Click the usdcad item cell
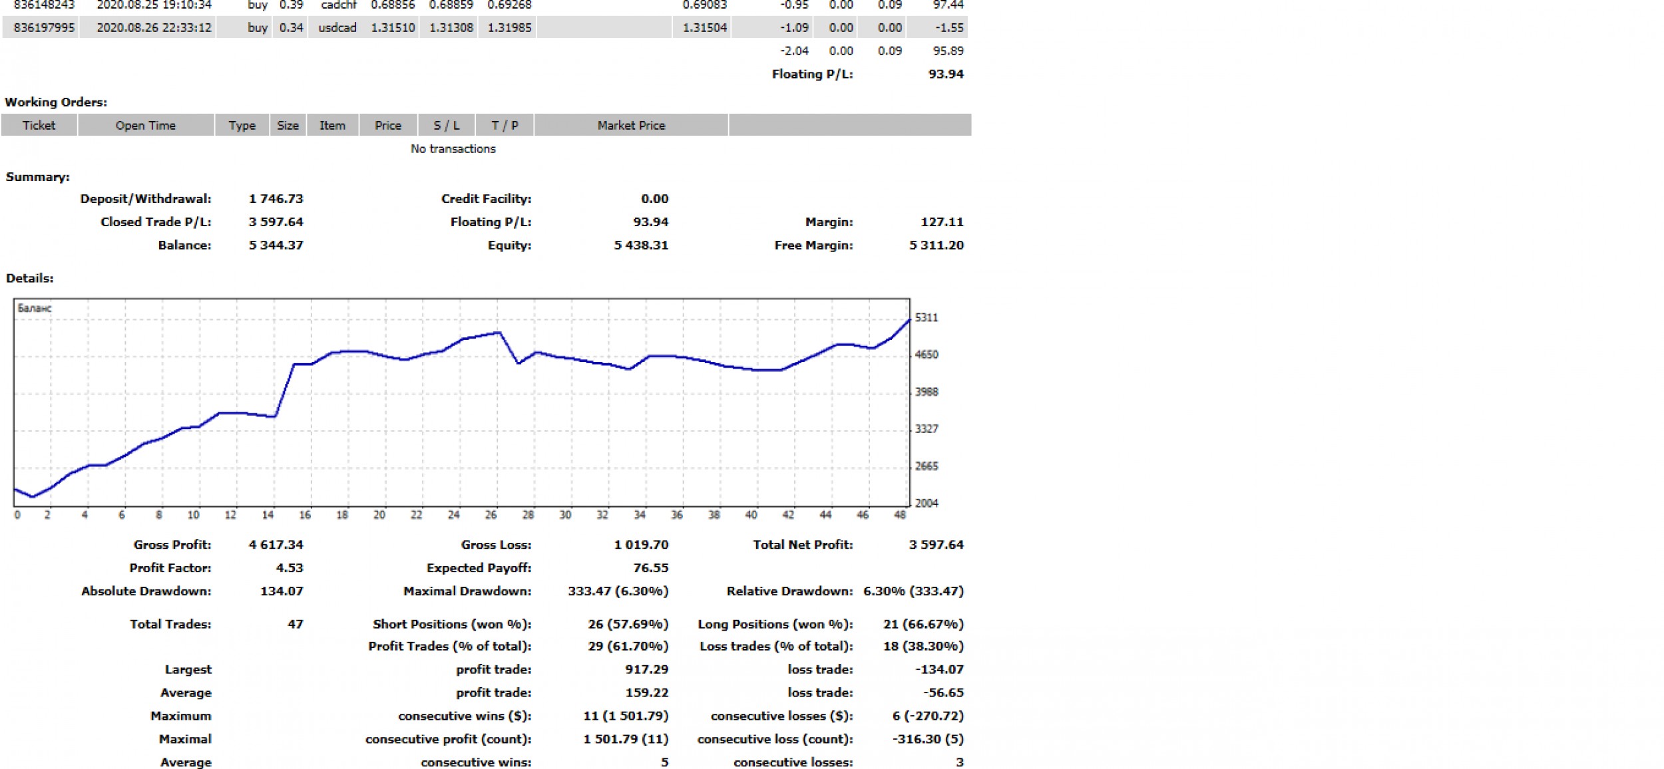The height and width of the screenshot is (769, 1664). [x=337, y=27]
